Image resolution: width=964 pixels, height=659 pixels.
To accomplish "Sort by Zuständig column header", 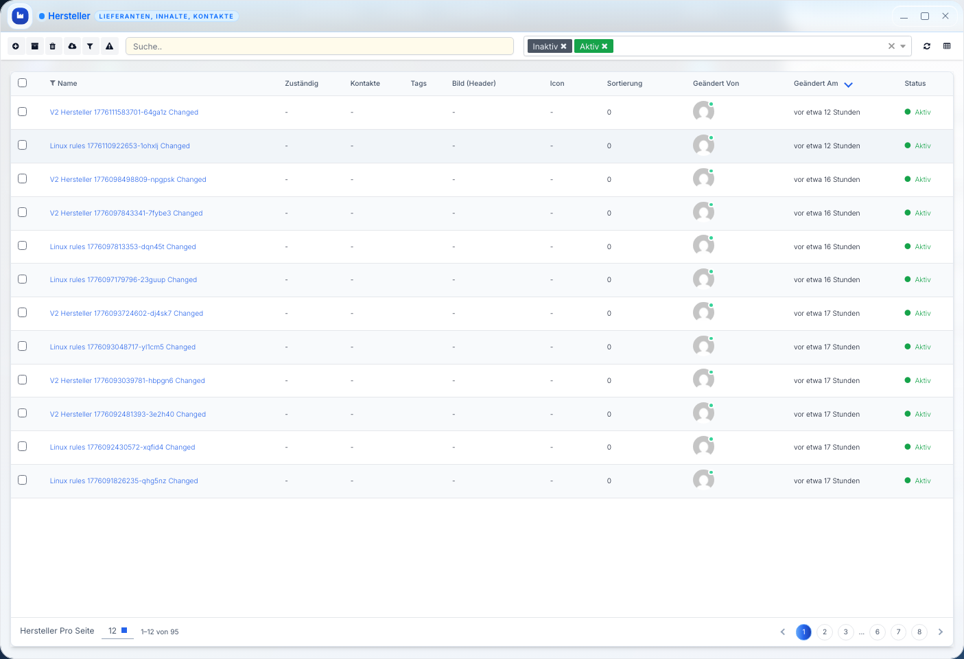I will [301, 83].
